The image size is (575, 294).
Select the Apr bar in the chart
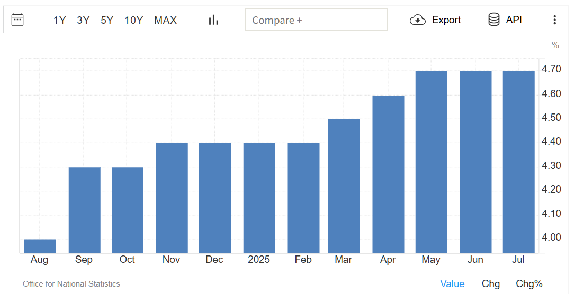click(x=388, y=174)
